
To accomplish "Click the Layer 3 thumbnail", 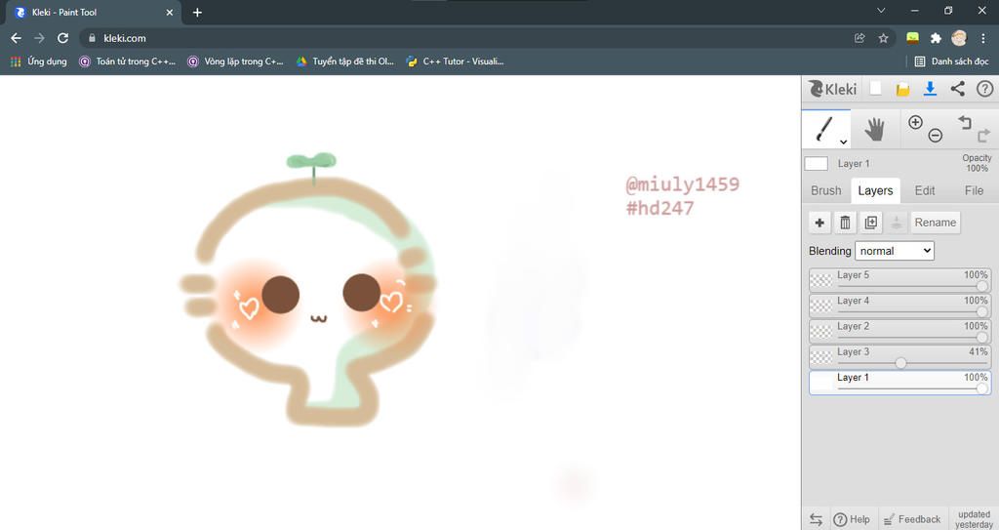I will click(x=821, y=356).
